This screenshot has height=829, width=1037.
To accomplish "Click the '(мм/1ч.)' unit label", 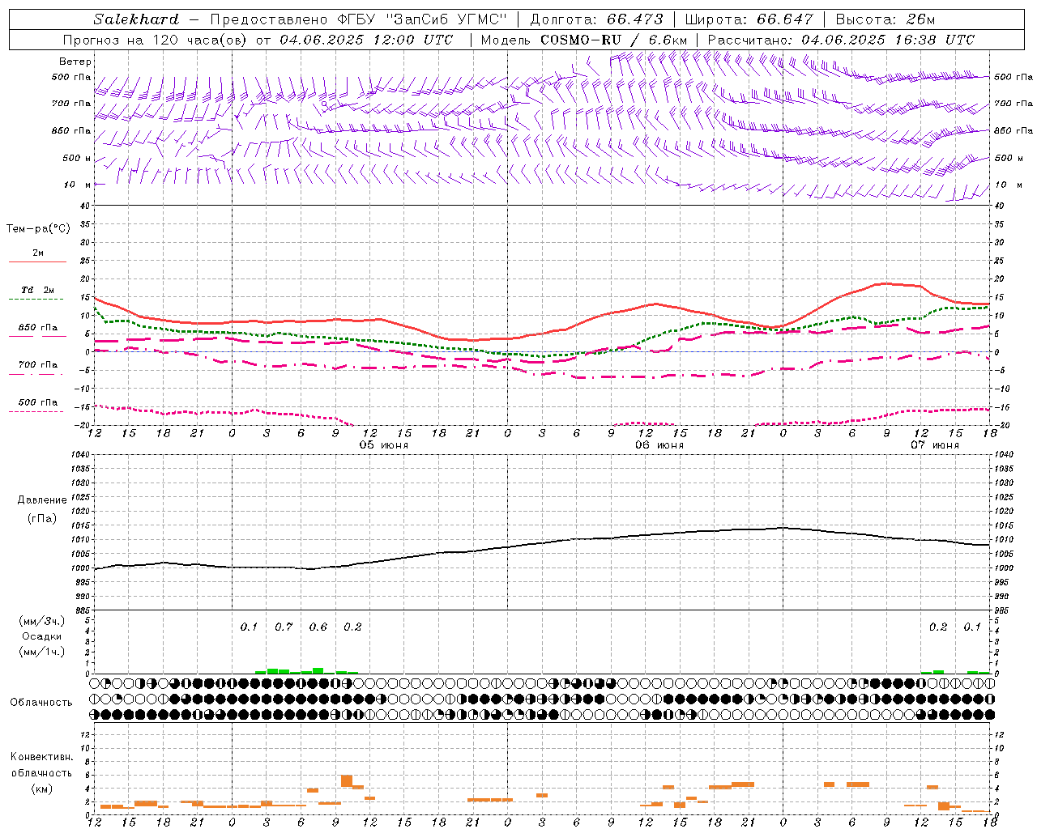I will (42, 652).
